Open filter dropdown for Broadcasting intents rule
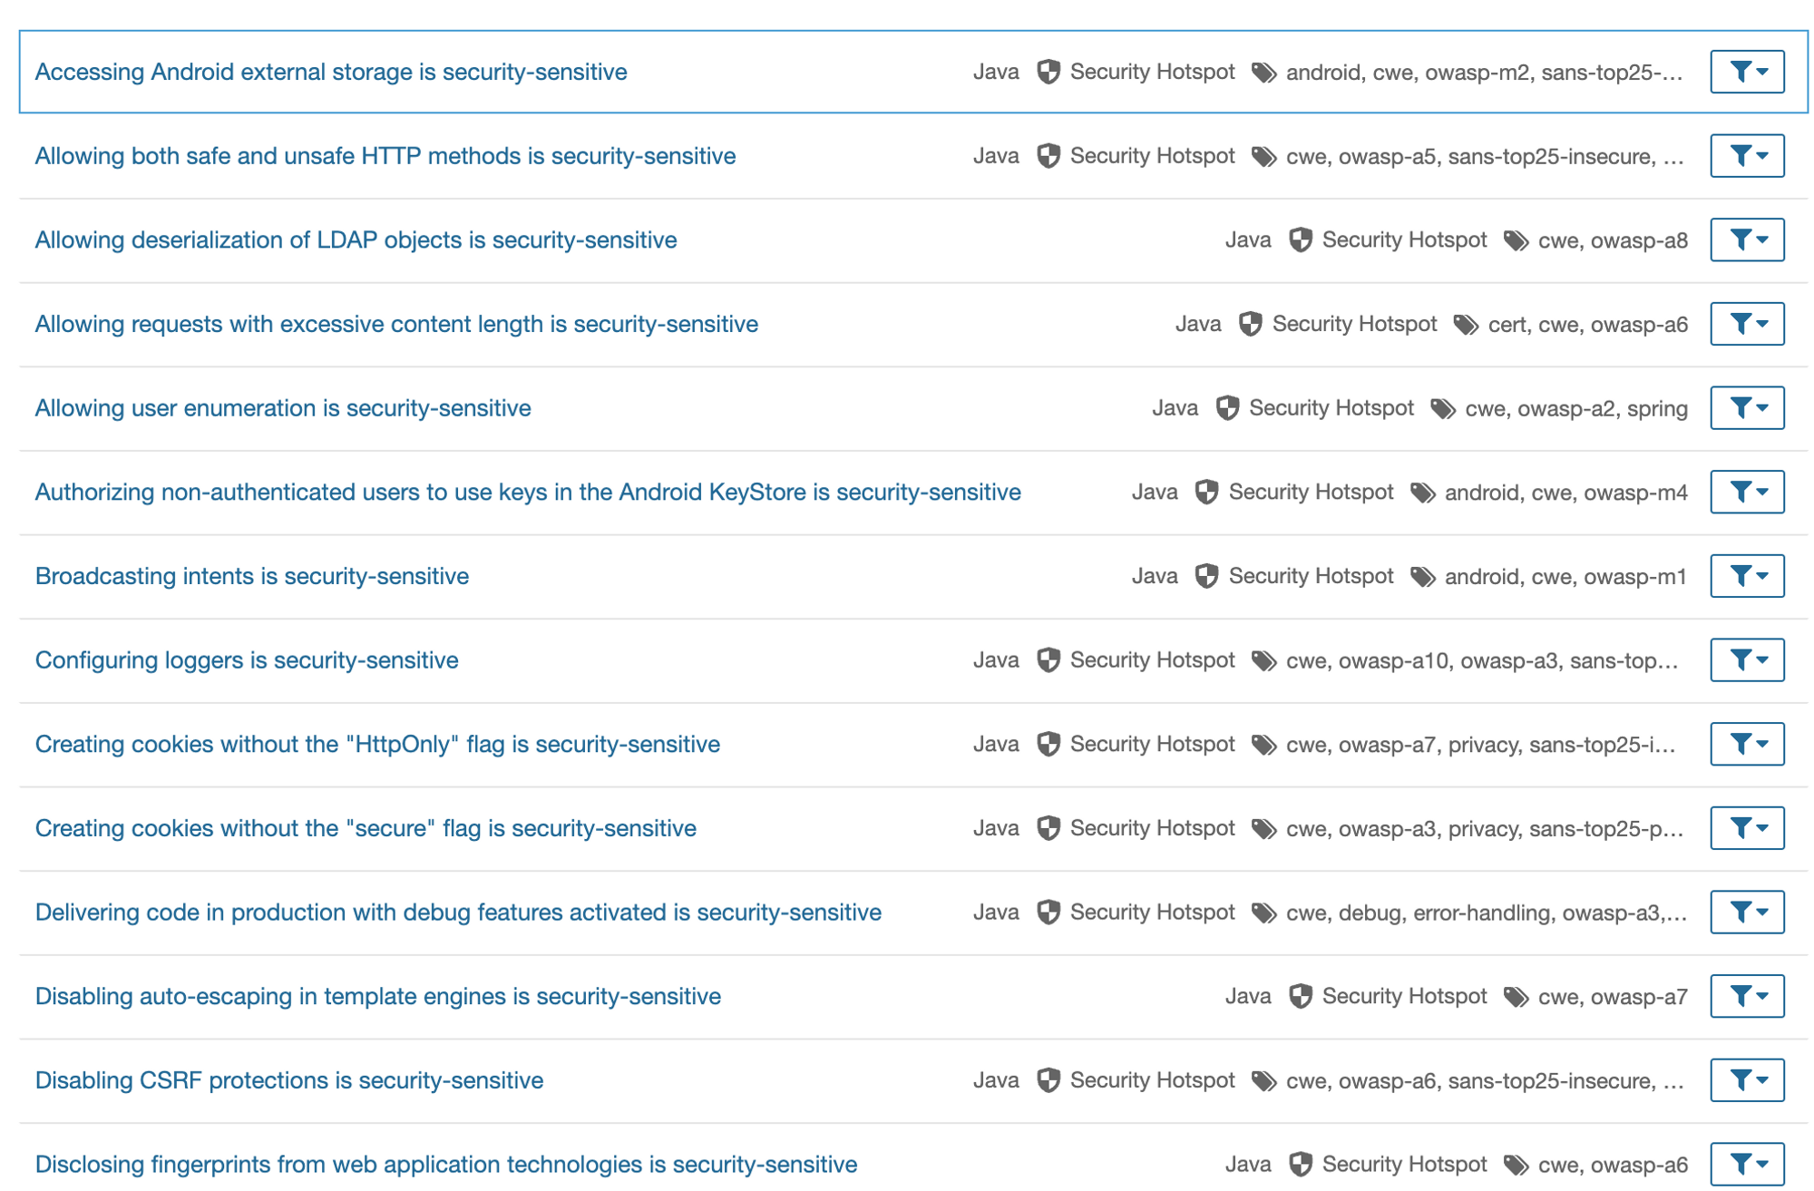Screen dimensions: 1814x1191 point(1746,576)
